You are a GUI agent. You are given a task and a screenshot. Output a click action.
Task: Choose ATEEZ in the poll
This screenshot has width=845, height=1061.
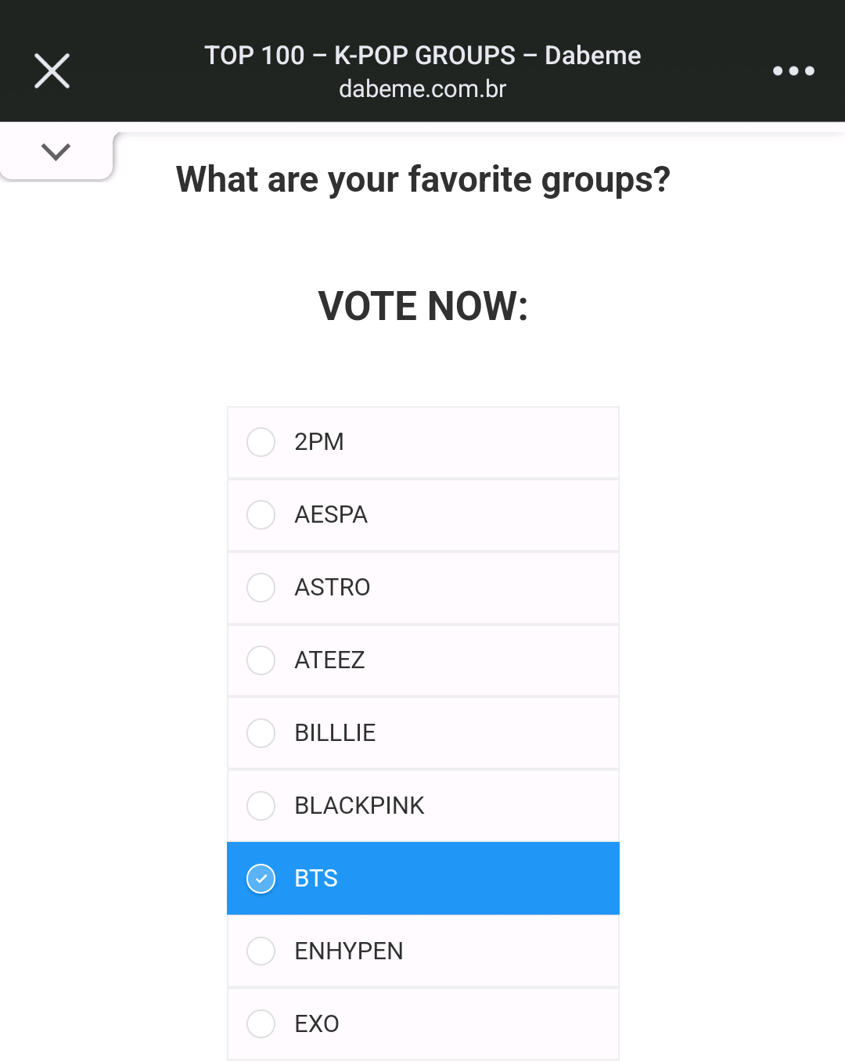click(261, 660)
